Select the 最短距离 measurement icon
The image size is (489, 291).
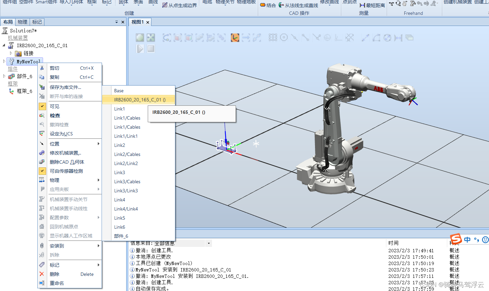point(362,5)
